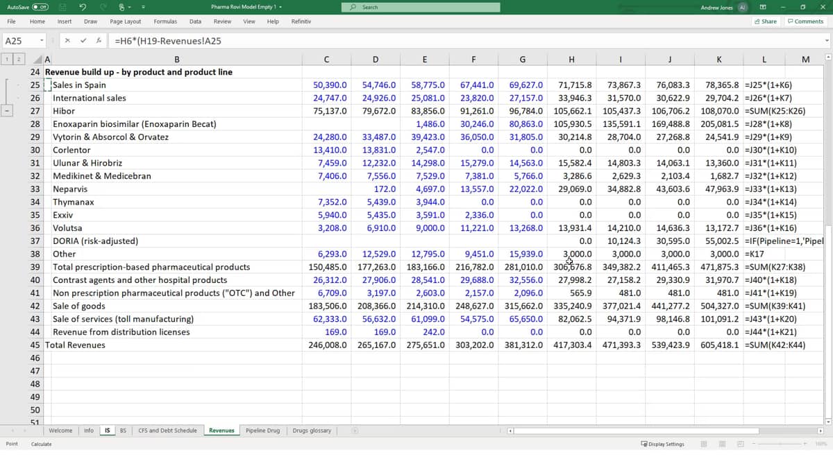This screenshot has height=468, width=833.
Task: Switch to Normal view icon
Action: pyautogui.click(x=704, y=444)
